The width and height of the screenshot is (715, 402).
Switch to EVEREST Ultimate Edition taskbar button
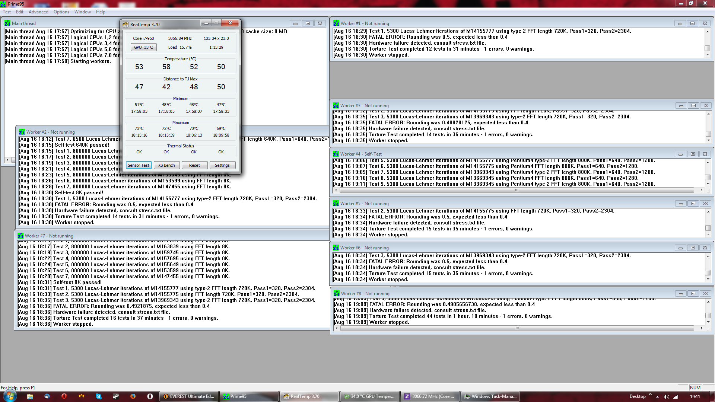tap(189, 396)
